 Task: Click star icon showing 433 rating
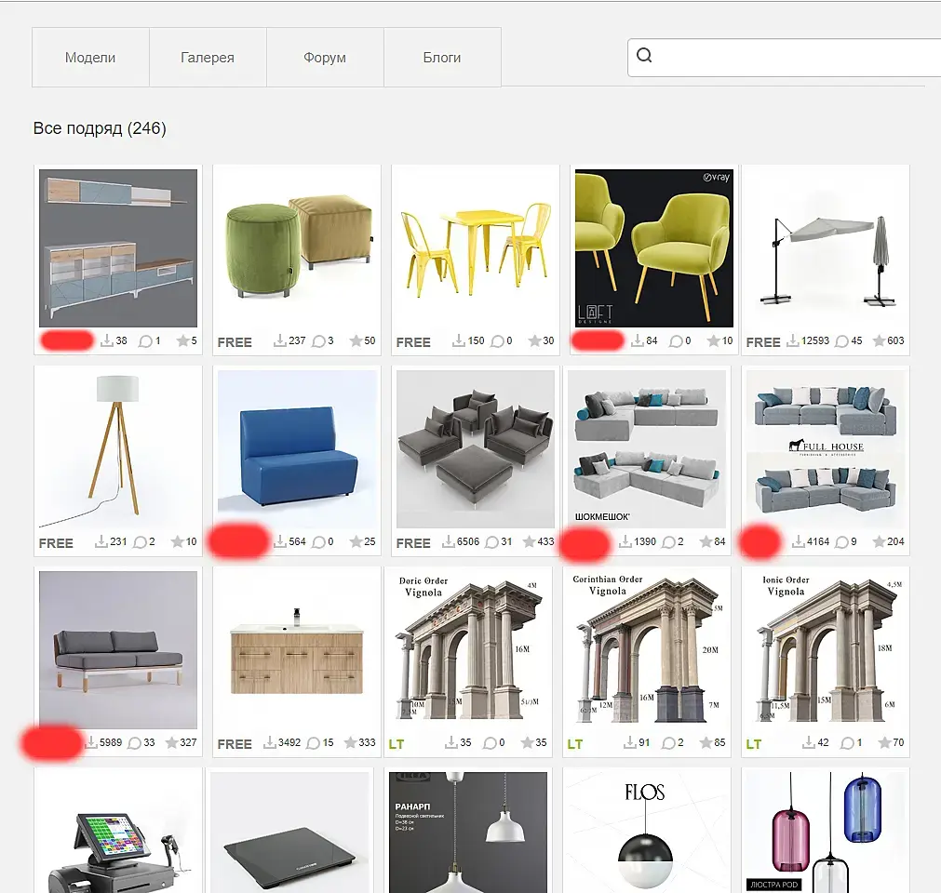[x=529, y=541]
